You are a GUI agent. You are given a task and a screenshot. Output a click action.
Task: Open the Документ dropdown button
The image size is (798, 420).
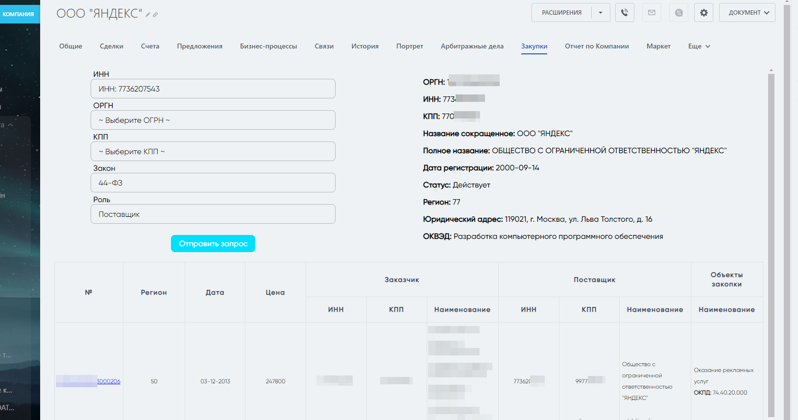tap(747, 13)
